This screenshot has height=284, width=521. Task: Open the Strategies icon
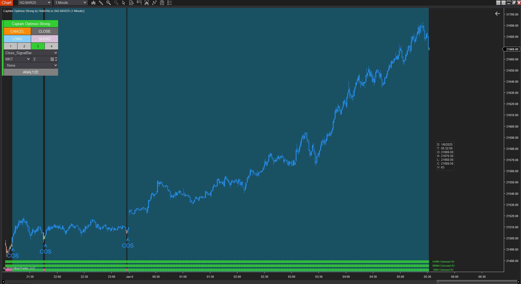tap(154, 3)
